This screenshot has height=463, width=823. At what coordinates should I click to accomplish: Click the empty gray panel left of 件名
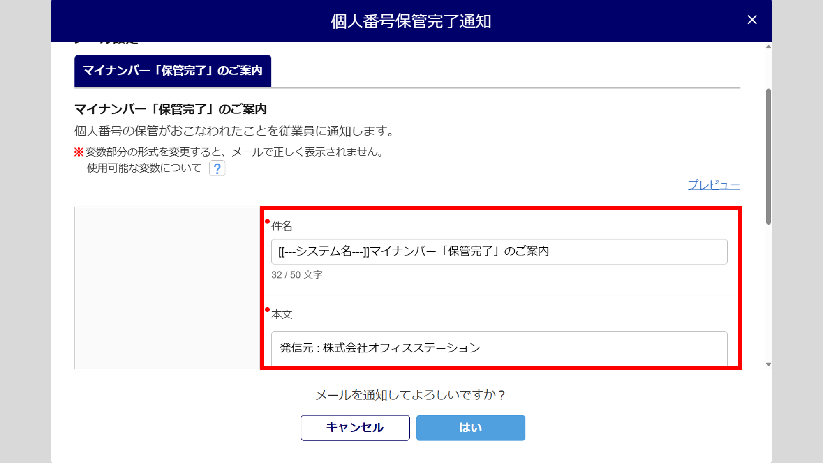point(167,288)
